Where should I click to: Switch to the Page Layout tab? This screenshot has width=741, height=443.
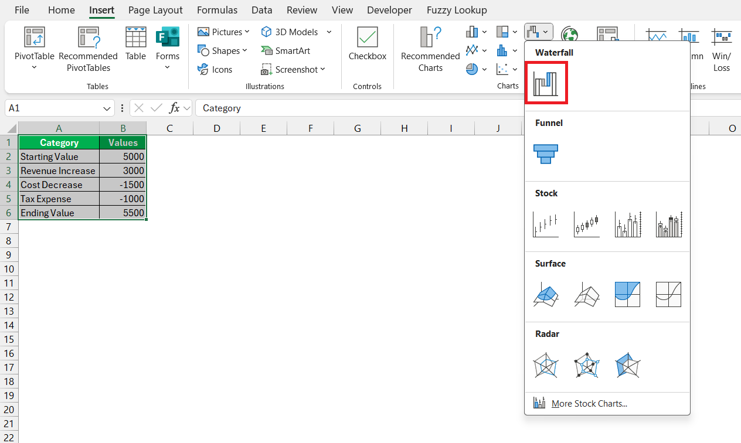coord(155,10)
